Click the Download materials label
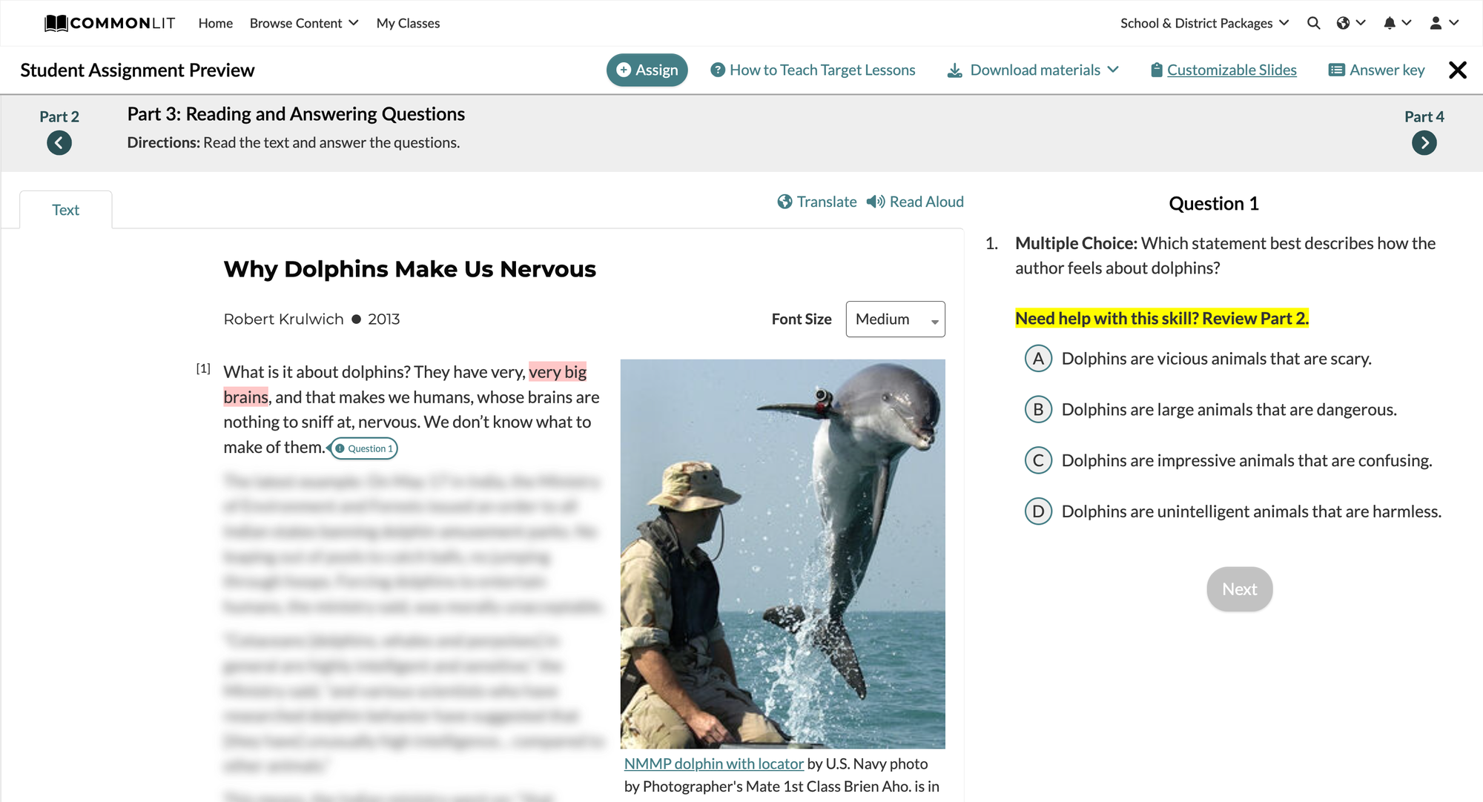This screenshot has width=1483, height=802. point(1035,70)
